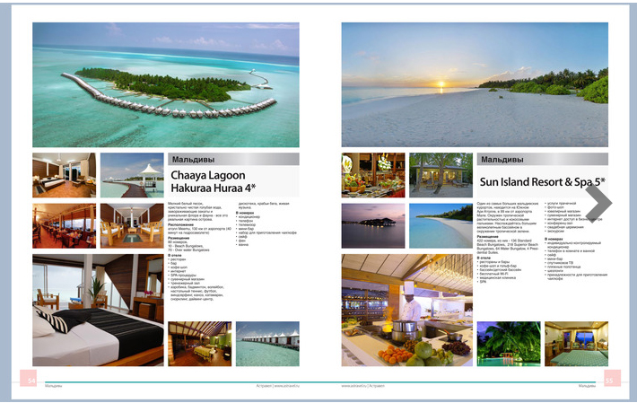Open buffet flowers display thumbnail

(x=373, y=175)
